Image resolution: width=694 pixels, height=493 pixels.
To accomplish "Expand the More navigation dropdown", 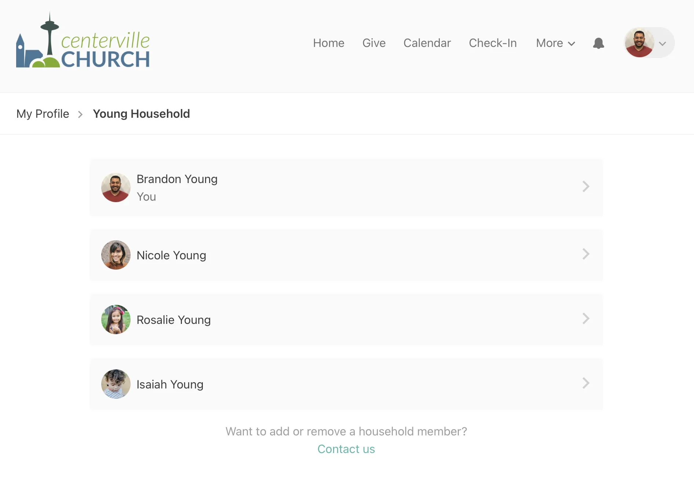I will [555, 43].
